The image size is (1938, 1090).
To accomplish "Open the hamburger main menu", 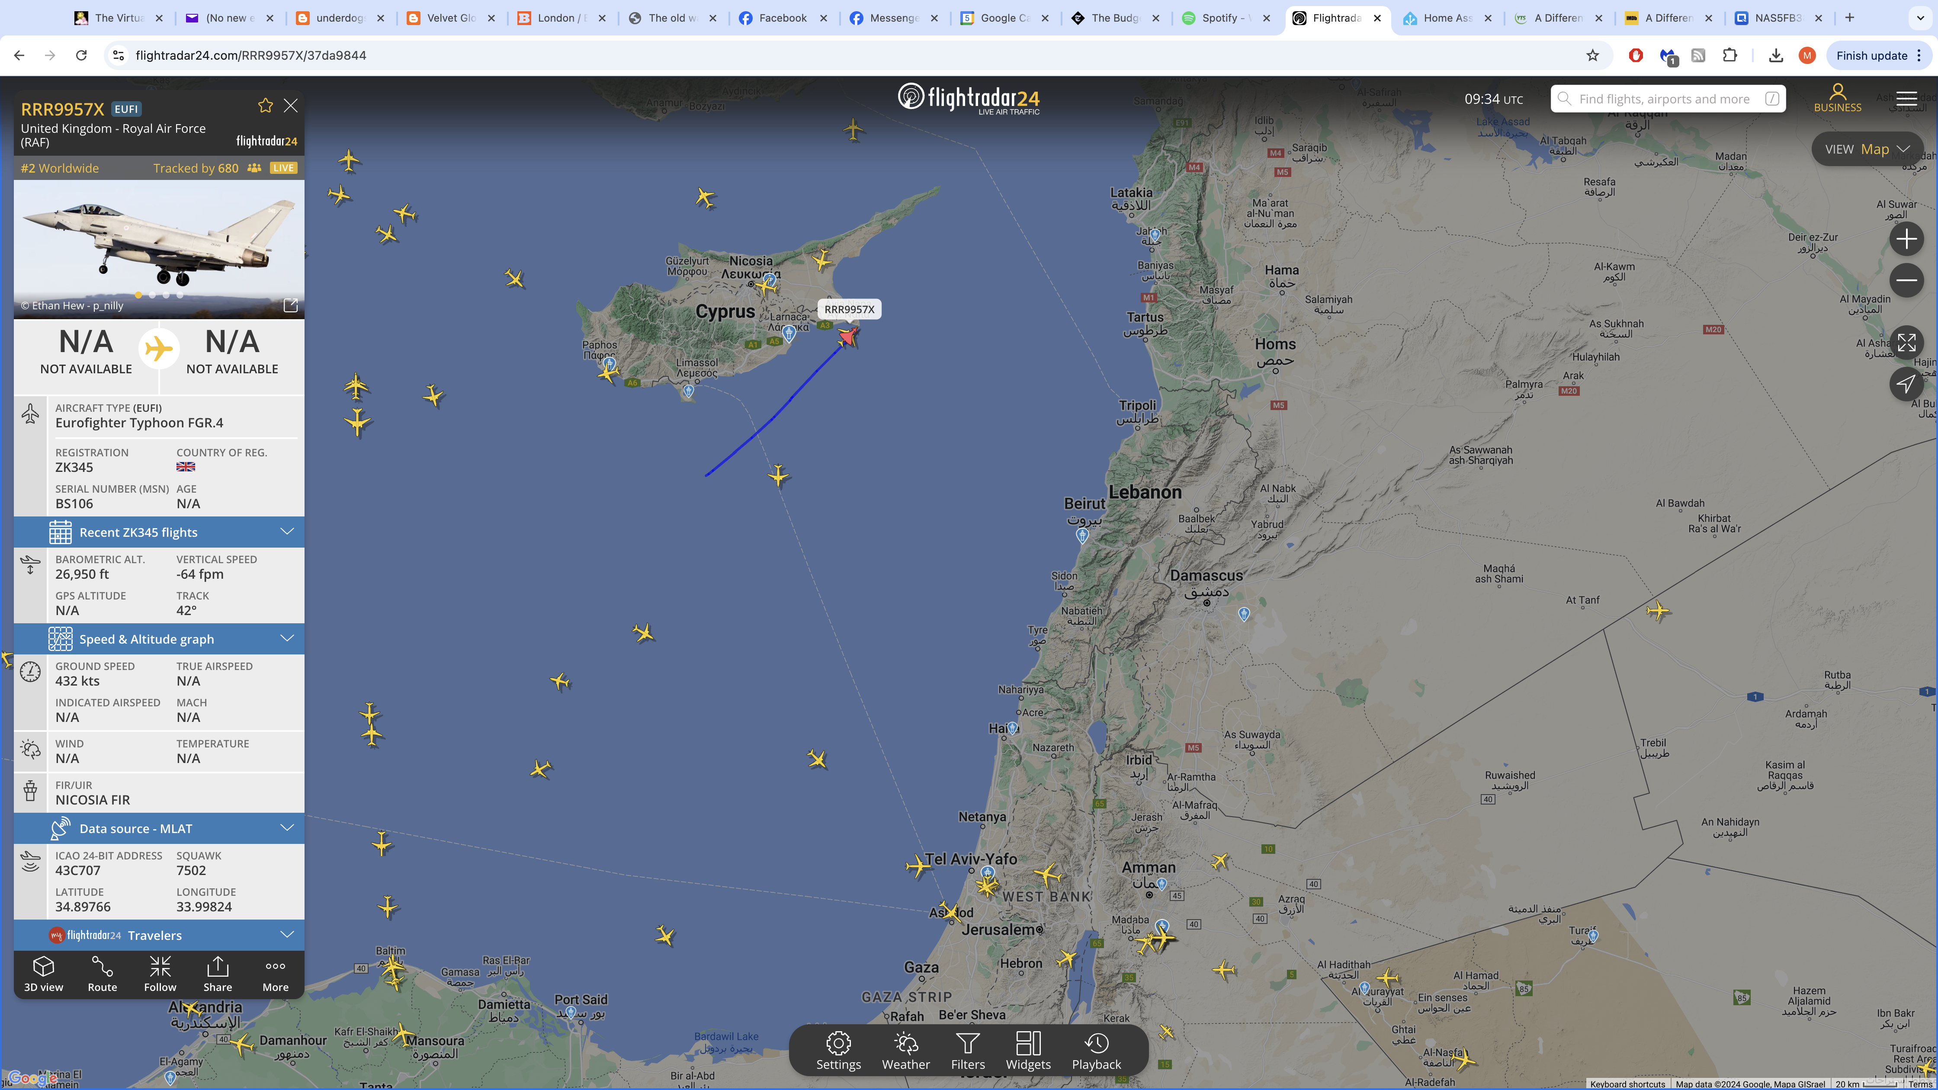I will click(x=1906, y=99).
